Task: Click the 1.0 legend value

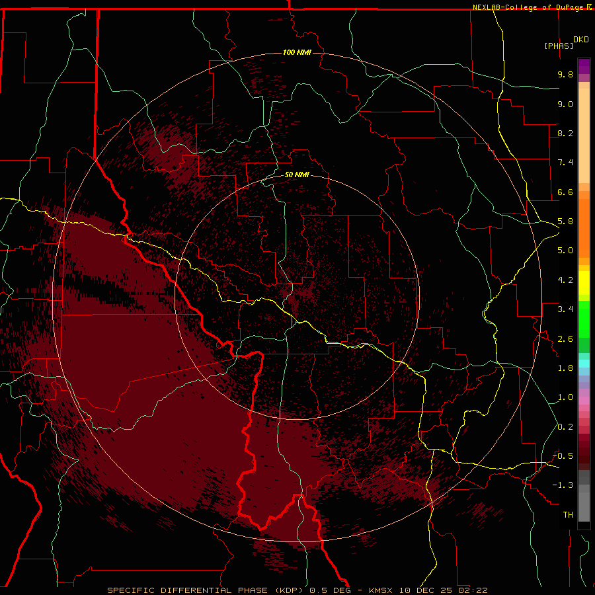Action: click(565, 397)
